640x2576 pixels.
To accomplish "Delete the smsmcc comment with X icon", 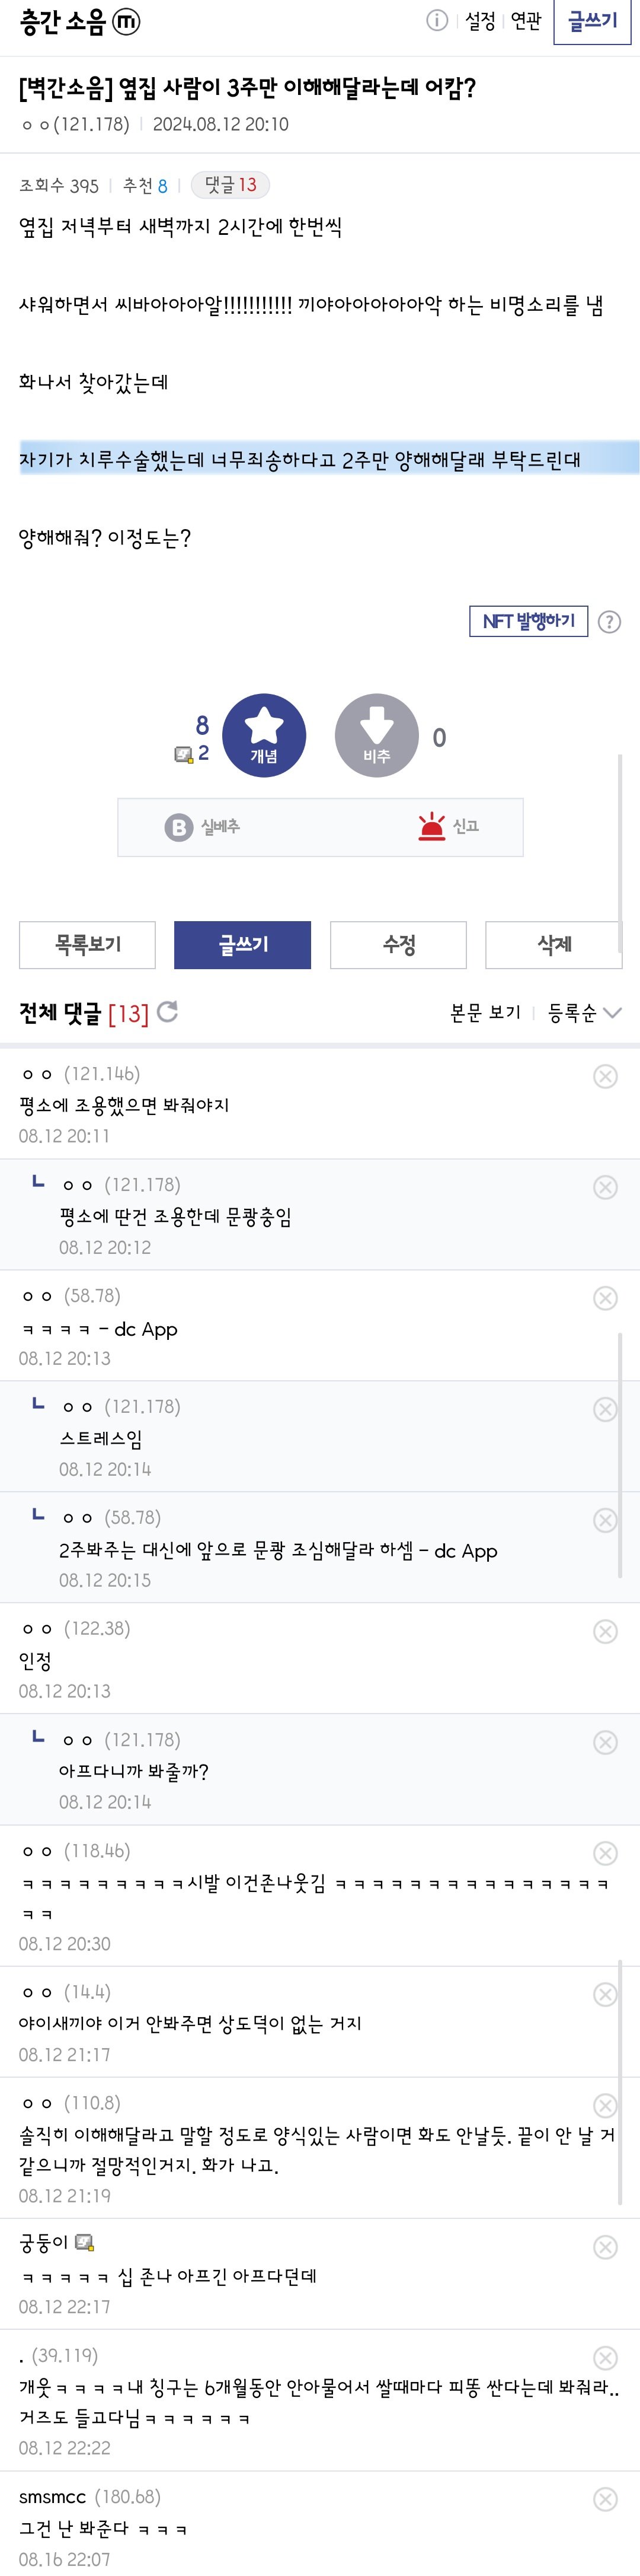I will (605, 2499).
